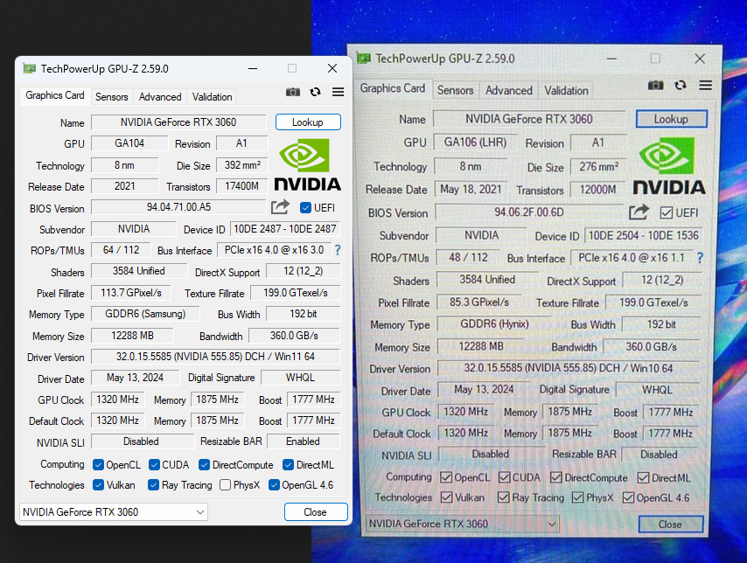This screenshot has width=747, height=563.
Task: Click the 17400M transistors value
Action: [x=242, y=185]
